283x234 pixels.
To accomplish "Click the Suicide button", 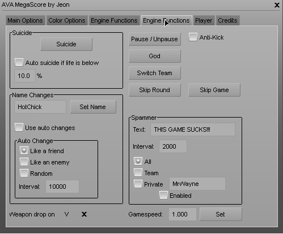I will [x=66, y=44].
